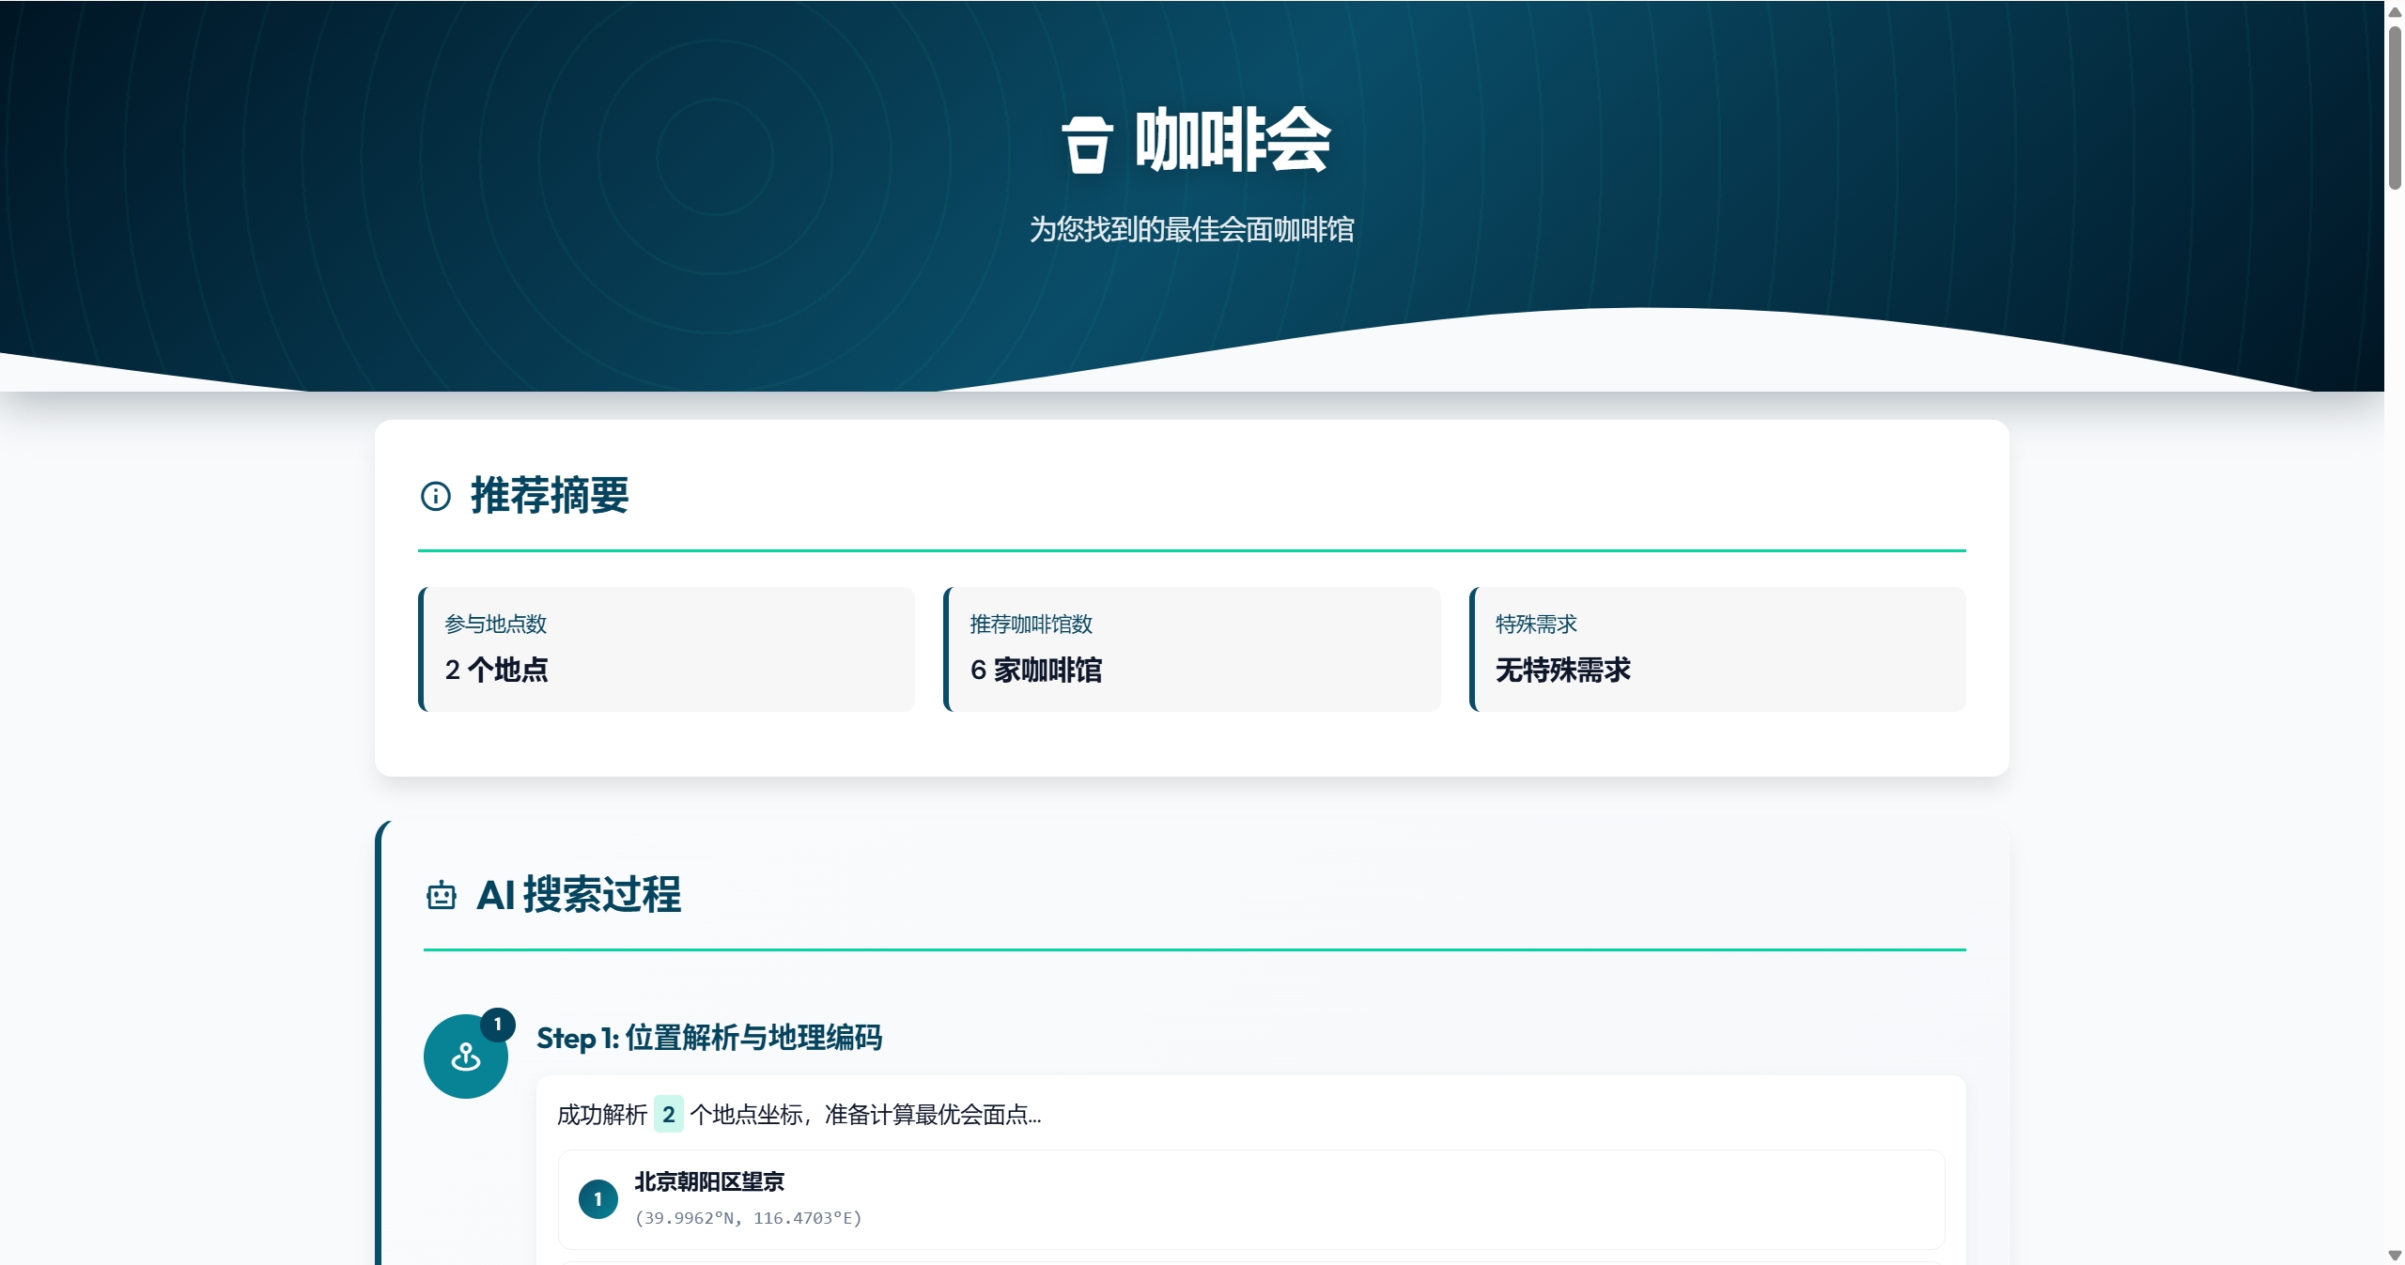
Task: Click the info icon beside 推荐摘要
Action: [436, 496]
